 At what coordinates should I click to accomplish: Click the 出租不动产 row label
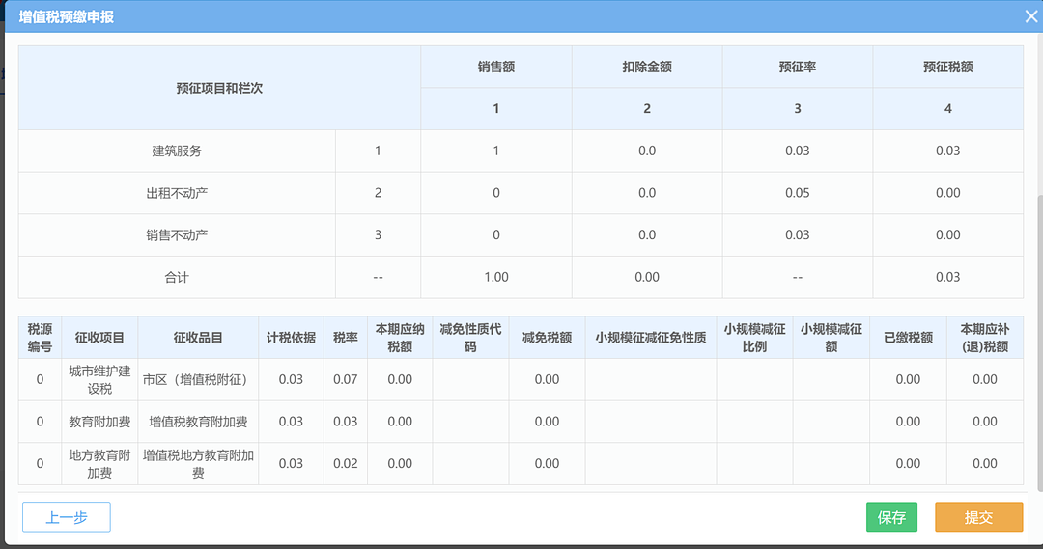click(x=177, y=193)
